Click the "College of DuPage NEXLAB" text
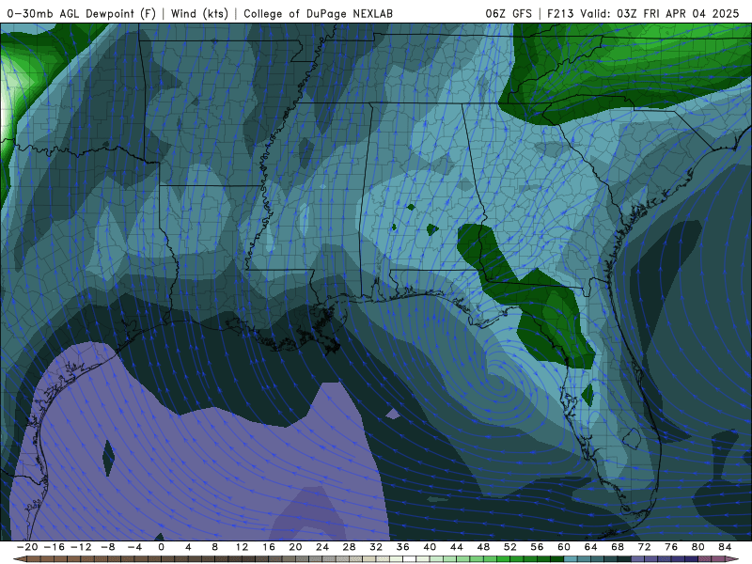752x564 pixels. [318, 13]
